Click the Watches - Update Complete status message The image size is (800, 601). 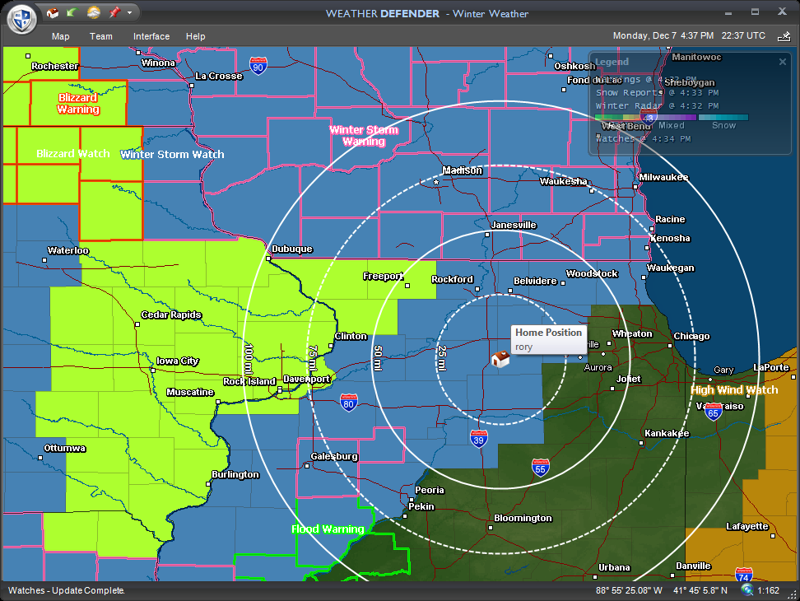point(67,590)
